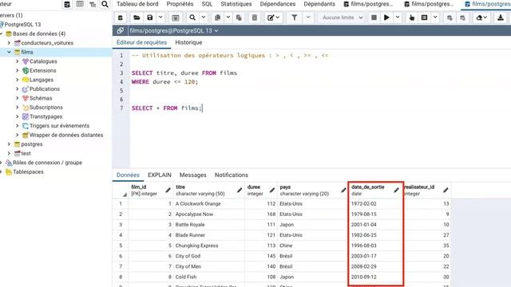
Task: Click the 'Apocalypse Now' title cell
Action: pos(208,214)
